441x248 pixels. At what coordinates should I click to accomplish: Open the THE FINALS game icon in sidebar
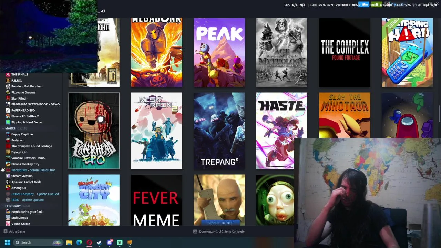click(8, 74)
